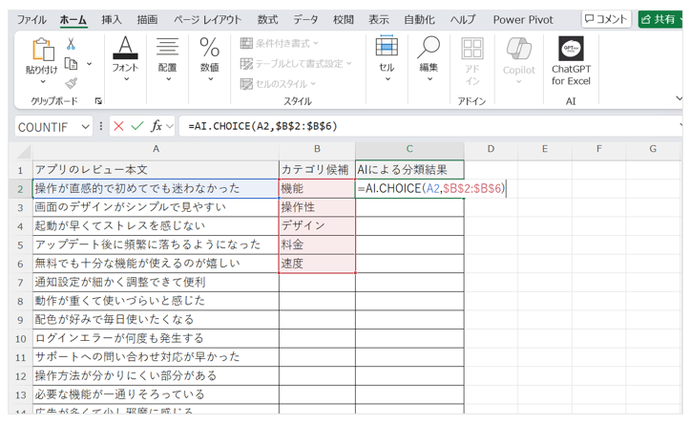Expand the 貼り付け paste options arrow

pyautogui.click(x=43, y=82)
